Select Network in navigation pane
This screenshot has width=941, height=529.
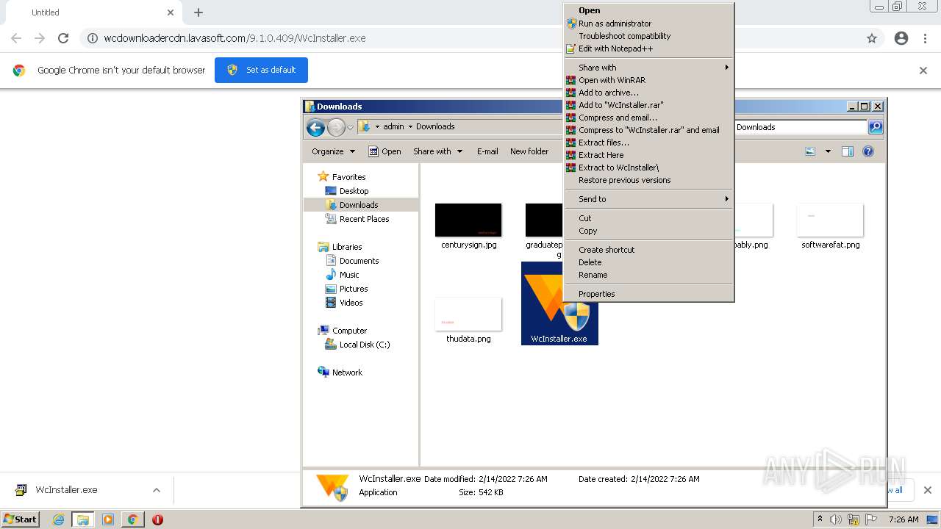coord(347,373)
